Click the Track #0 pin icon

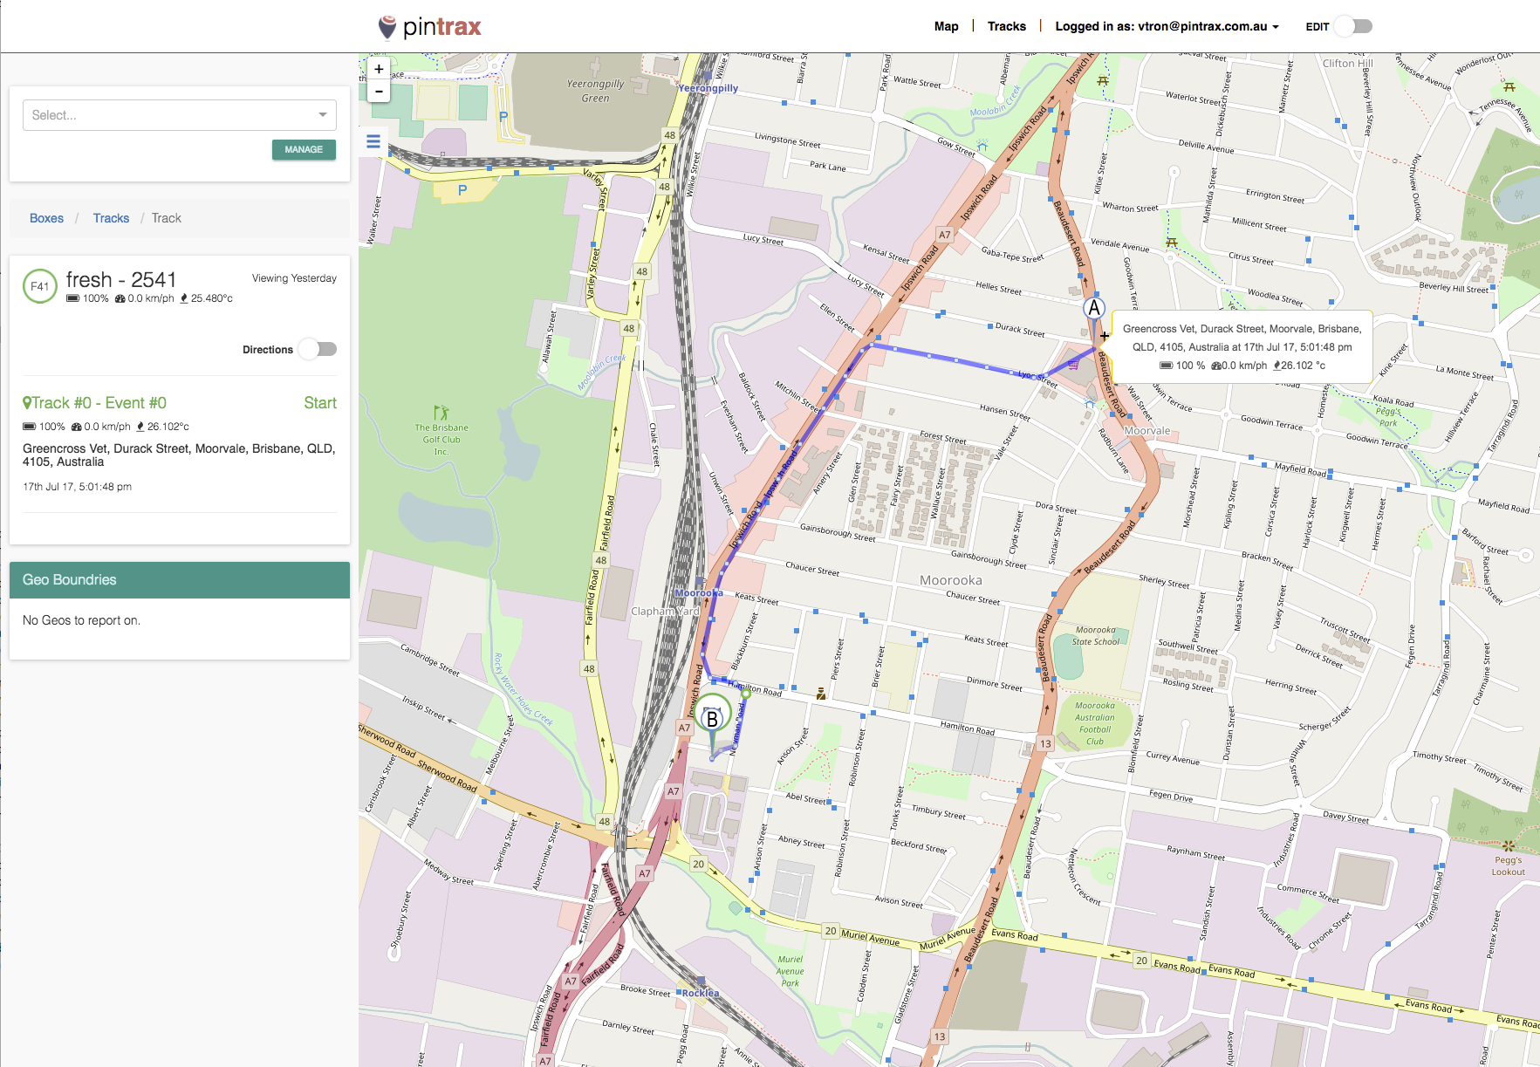[27, 403]
